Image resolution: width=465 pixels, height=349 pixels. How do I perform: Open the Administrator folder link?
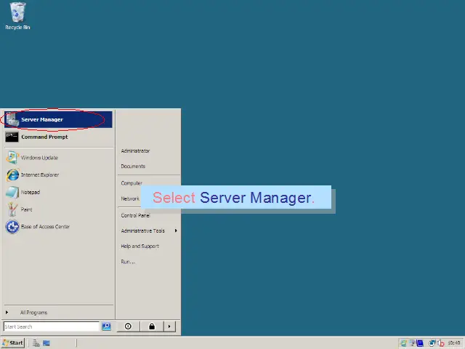point(135,151)
